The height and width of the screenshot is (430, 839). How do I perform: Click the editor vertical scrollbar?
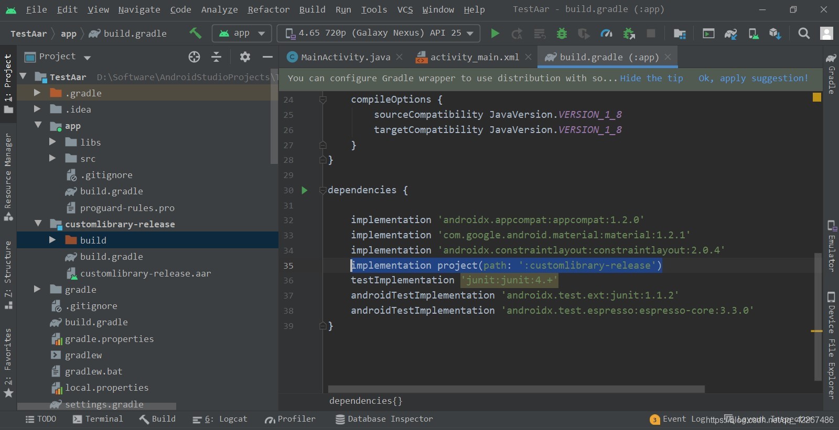(x=818, y=316)
